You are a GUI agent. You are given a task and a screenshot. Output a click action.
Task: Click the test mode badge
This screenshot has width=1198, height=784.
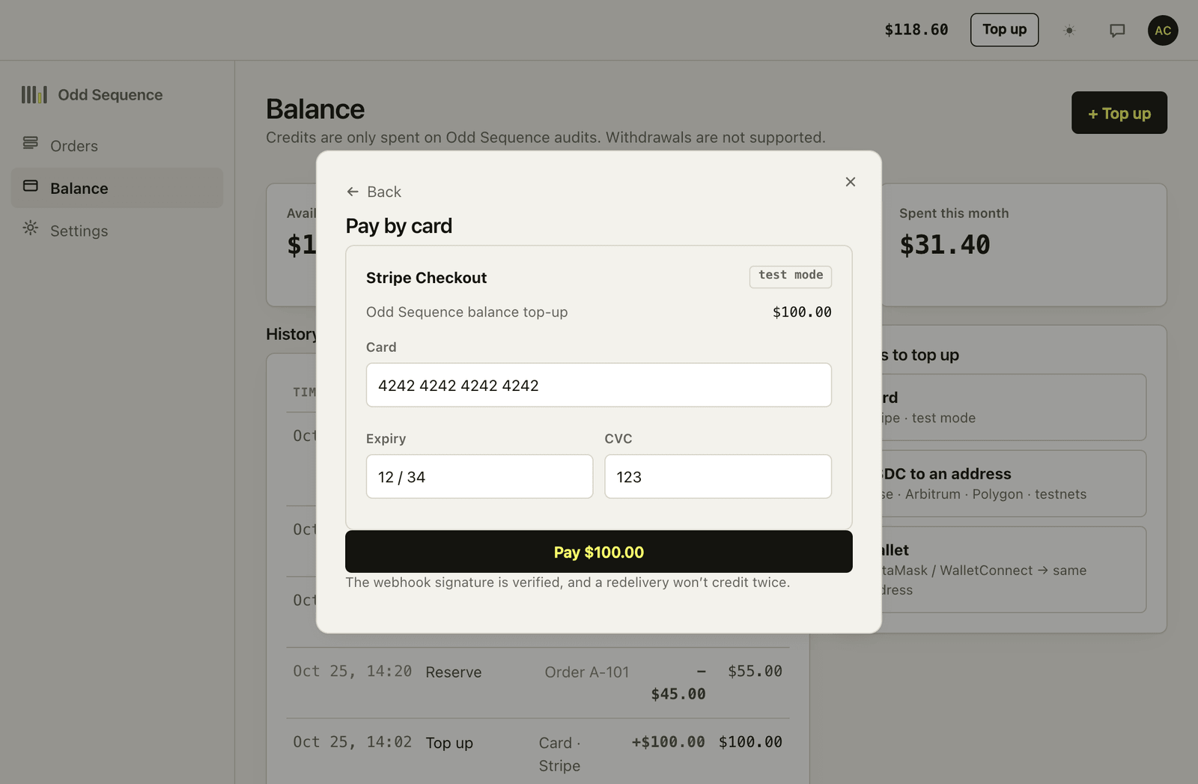click(x=791, y=276)
